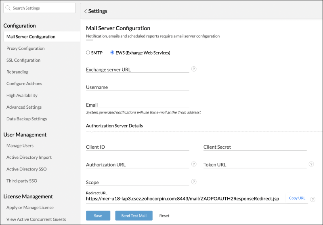Select the SMTP radio button
The height and width of the screenshot is (225, 323).
click(x=88, y=53)
